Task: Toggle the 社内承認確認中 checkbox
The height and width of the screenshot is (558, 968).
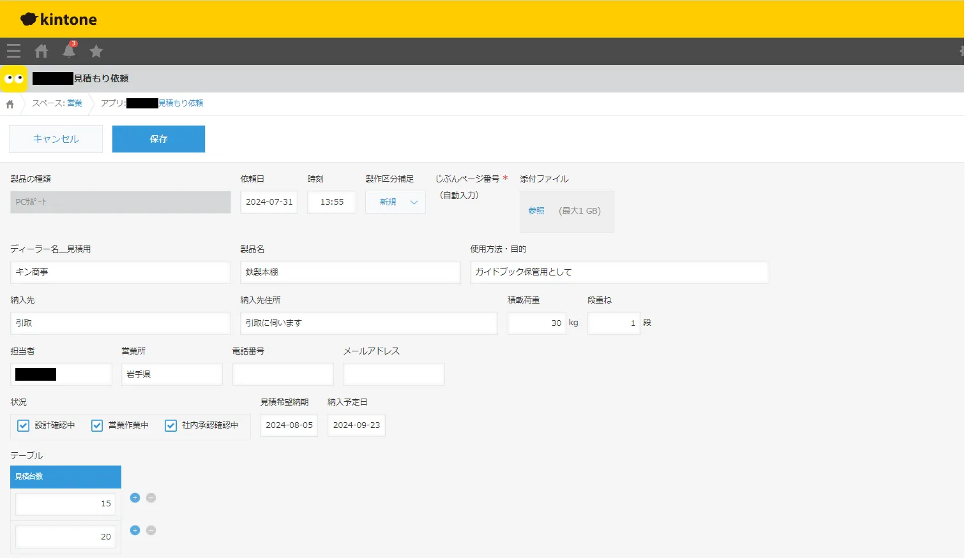Action: [x=170, y=425]
